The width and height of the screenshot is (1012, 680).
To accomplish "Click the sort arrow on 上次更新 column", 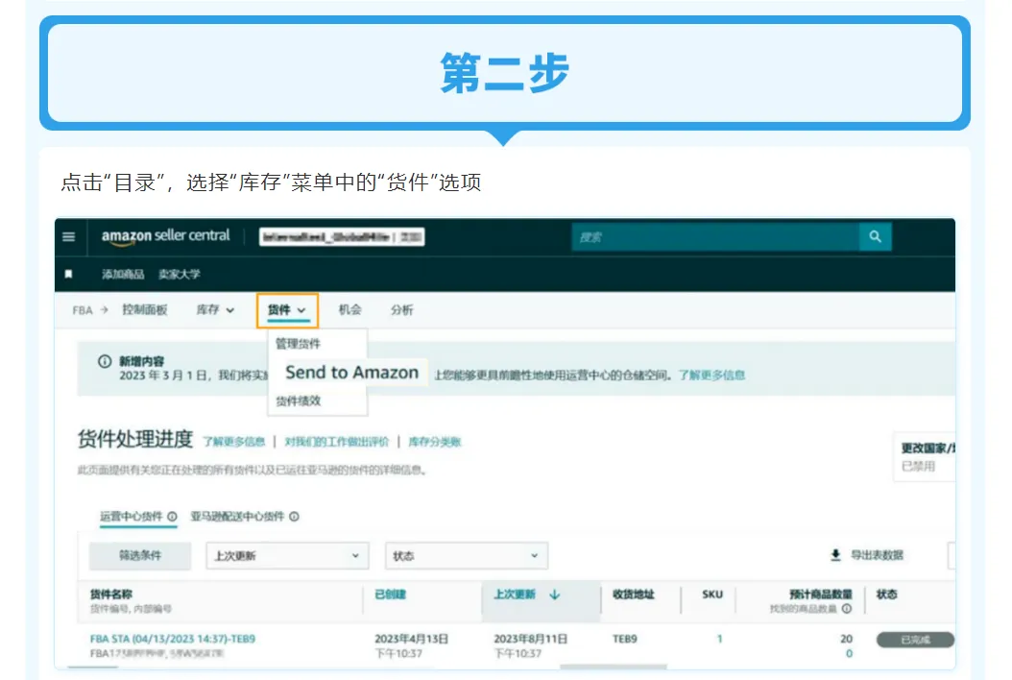I will (x=554, y=595).
